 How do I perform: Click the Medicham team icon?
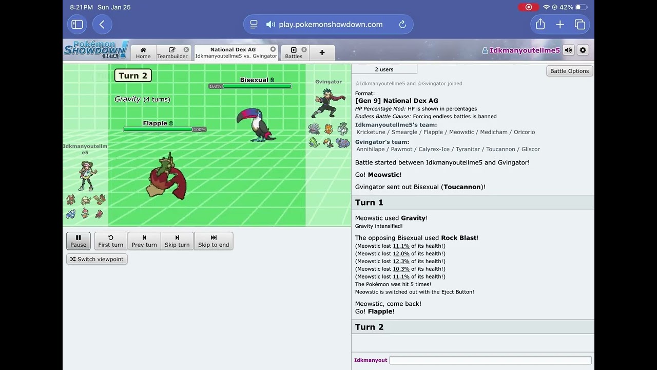[85, 213]
